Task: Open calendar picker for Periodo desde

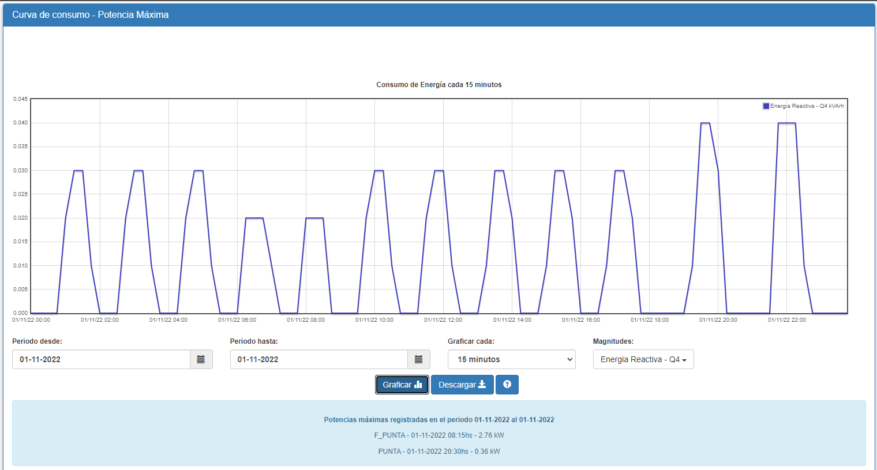Action: [201, 359]
